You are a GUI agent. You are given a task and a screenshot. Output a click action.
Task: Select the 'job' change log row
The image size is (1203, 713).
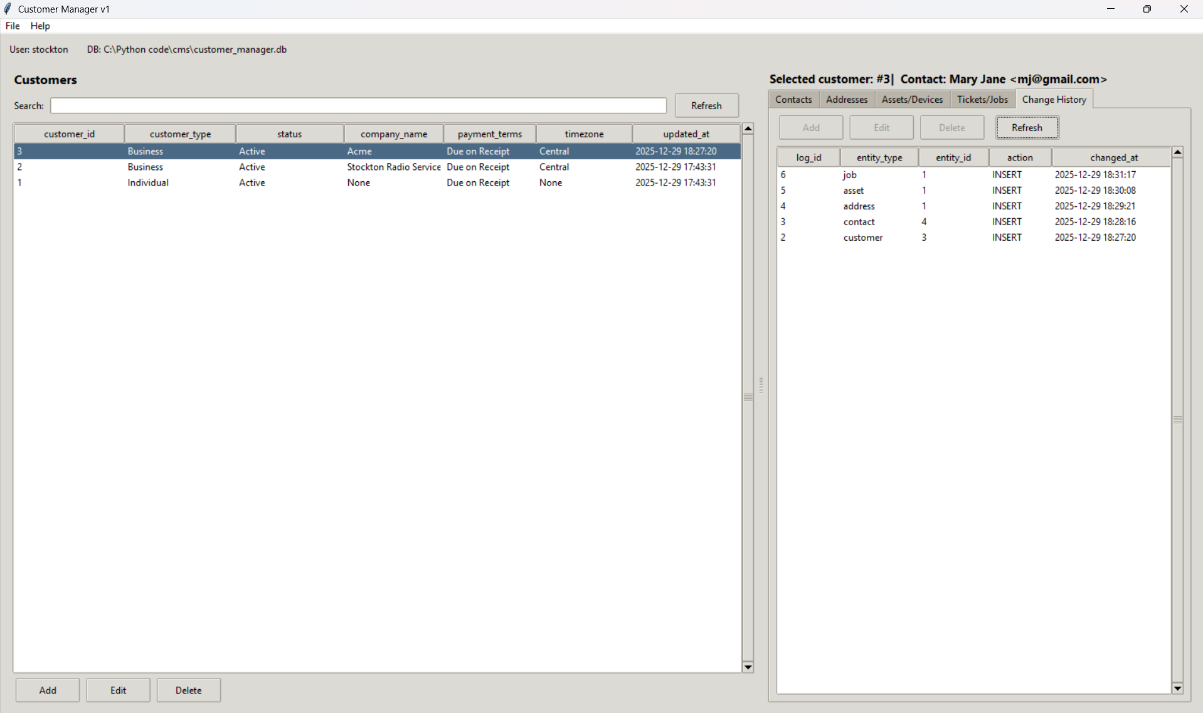point(973,174)
